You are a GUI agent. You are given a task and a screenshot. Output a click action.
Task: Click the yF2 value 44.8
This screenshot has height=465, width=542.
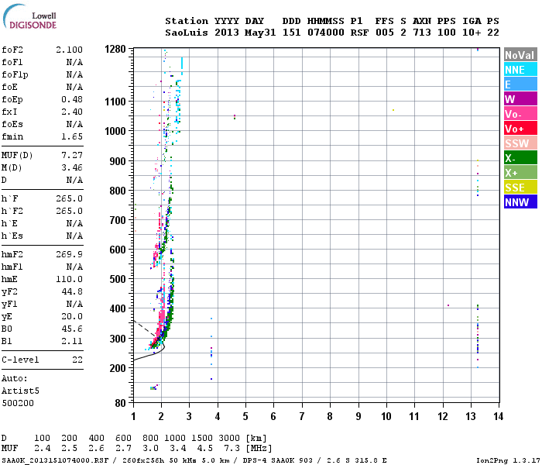(x=72, y=291)
